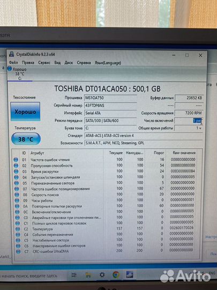
Task: Open the Справка menu
Action: coord(84,63)
